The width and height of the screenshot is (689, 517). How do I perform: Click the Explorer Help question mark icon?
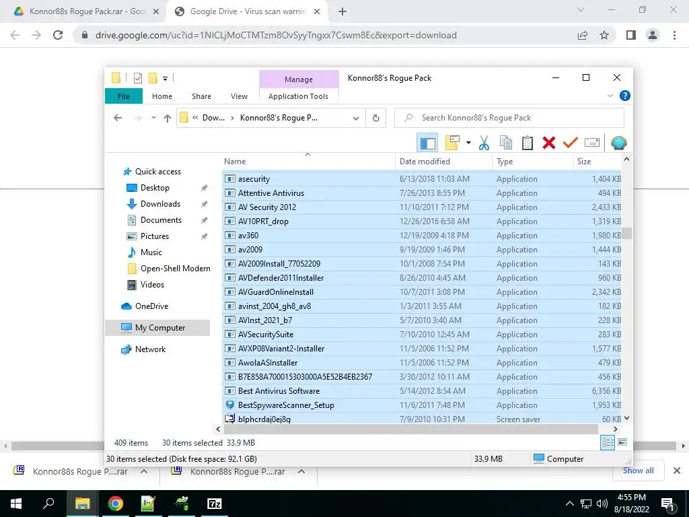tap(624, 96)
